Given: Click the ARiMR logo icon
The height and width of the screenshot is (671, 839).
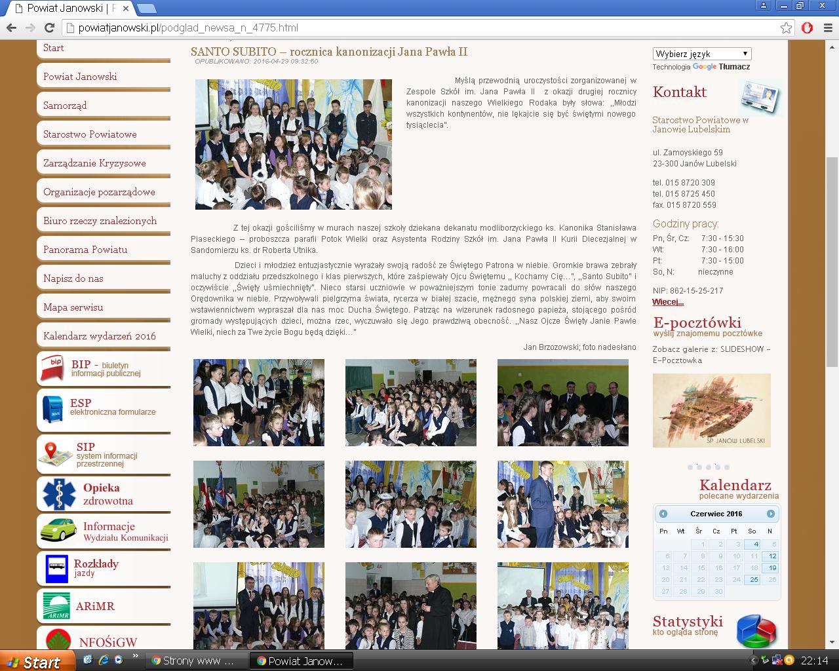Looking at the screenshot, I should [56, 606].
